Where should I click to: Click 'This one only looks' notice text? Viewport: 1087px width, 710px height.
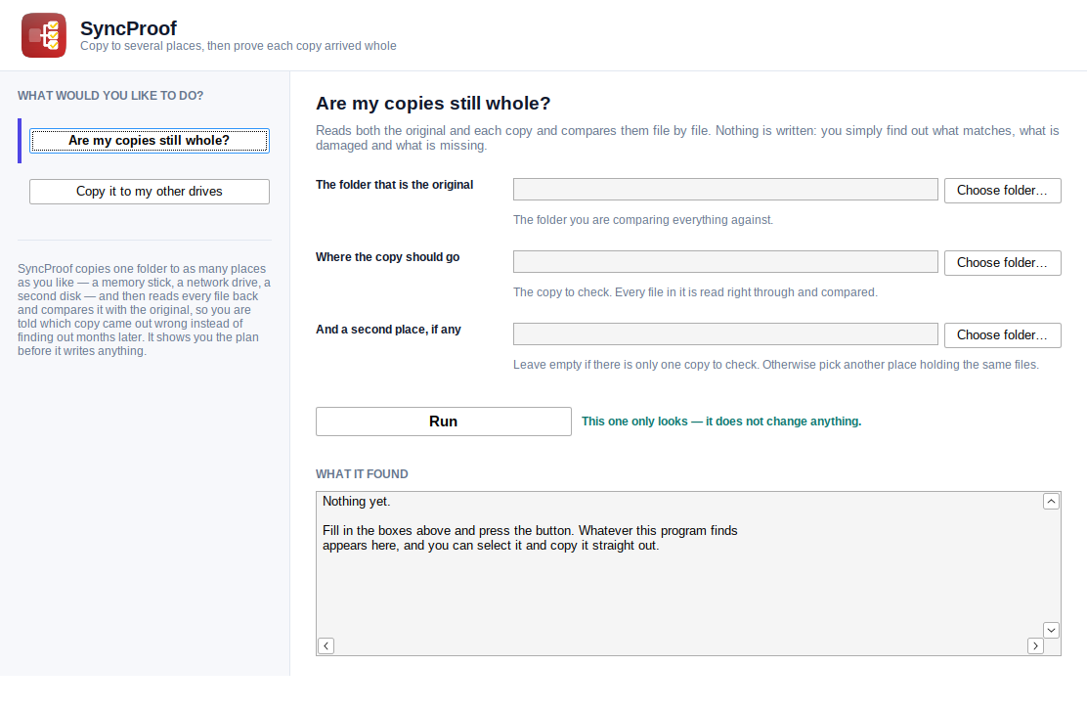point(721,422)
